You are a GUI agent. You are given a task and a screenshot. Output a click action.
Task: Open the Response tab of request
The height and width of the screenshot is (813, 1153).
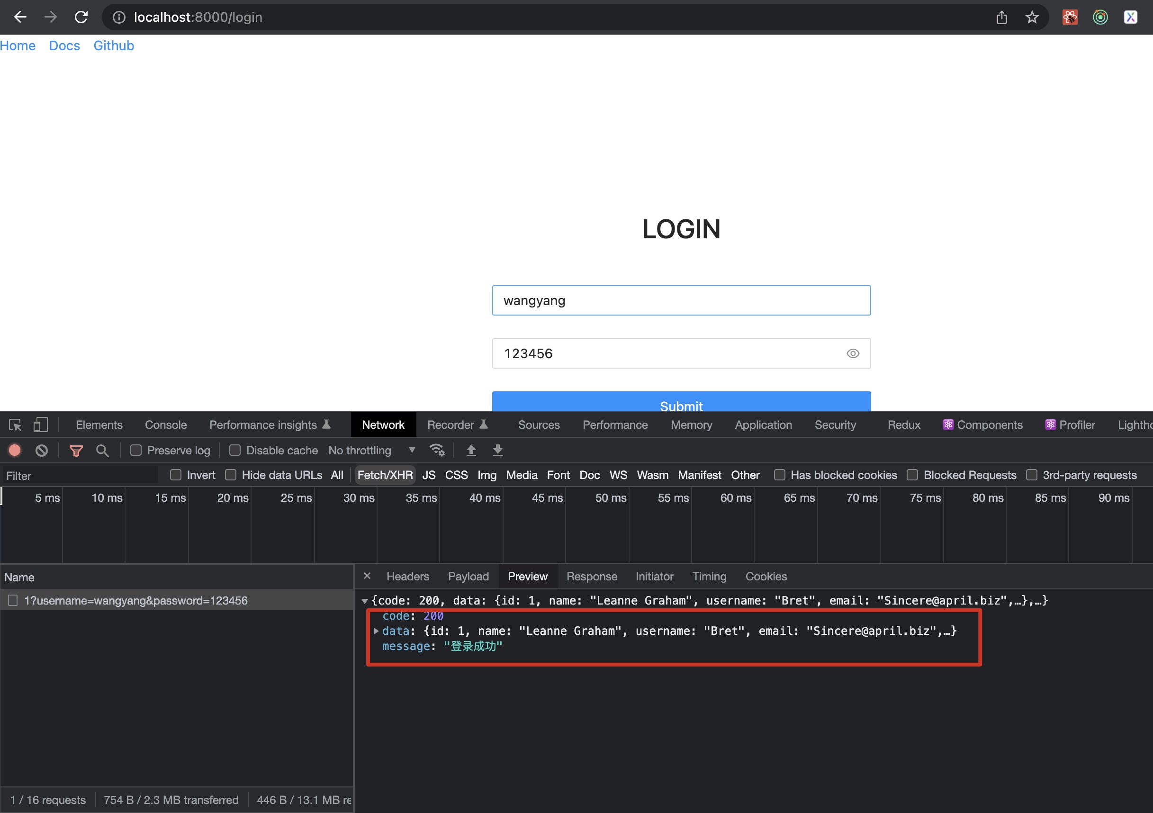(592, 577)
